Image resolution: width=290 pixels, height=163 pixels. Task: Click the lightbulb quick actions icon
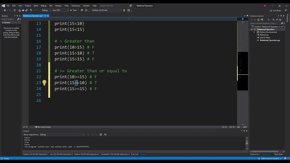click(44, 83)
